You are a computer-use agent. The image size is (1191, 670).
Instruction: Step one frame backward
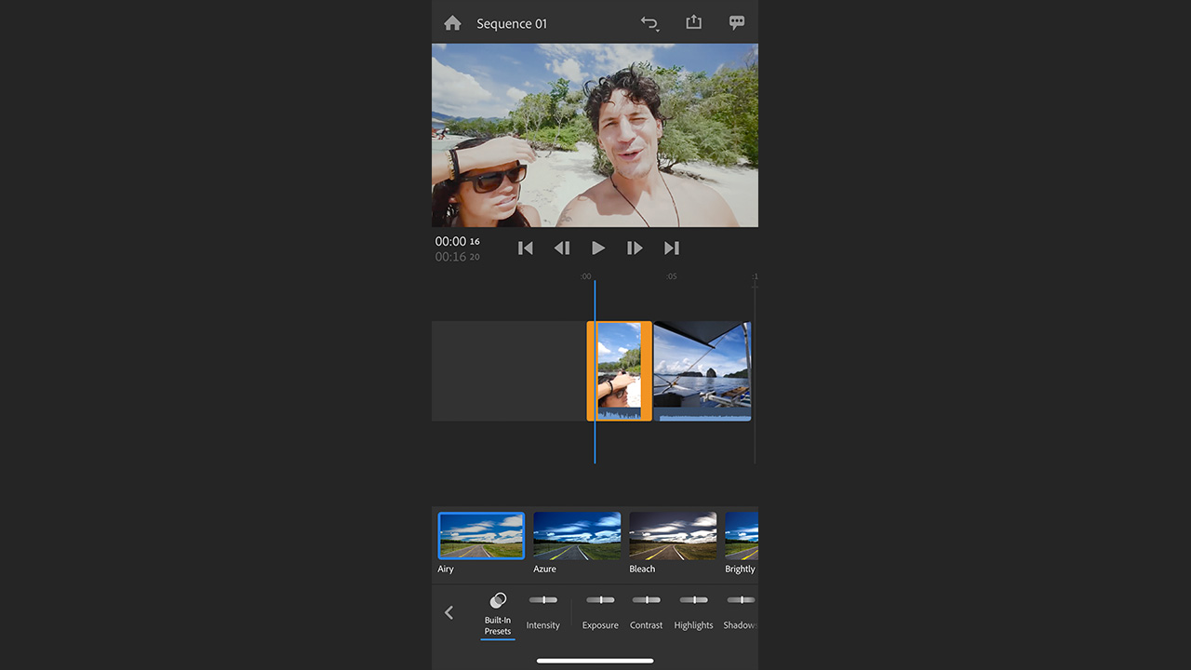coord(561,248)
